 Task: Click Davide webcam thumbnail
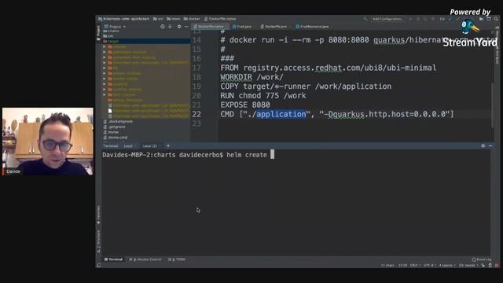48,141
